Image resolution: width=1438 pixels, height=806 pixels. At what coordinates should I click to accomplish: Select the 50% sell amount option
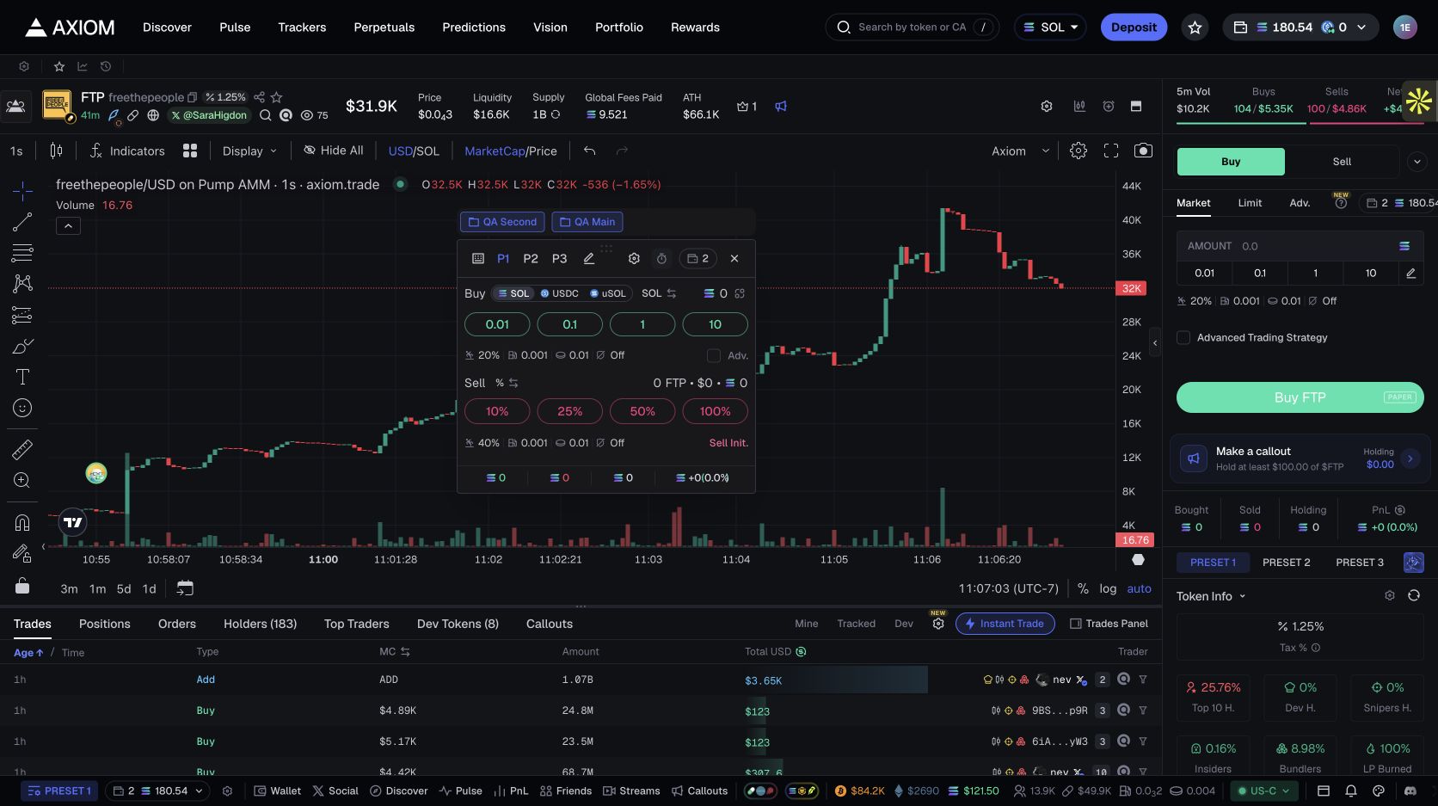pyautogui.click(x=642, y=411)
